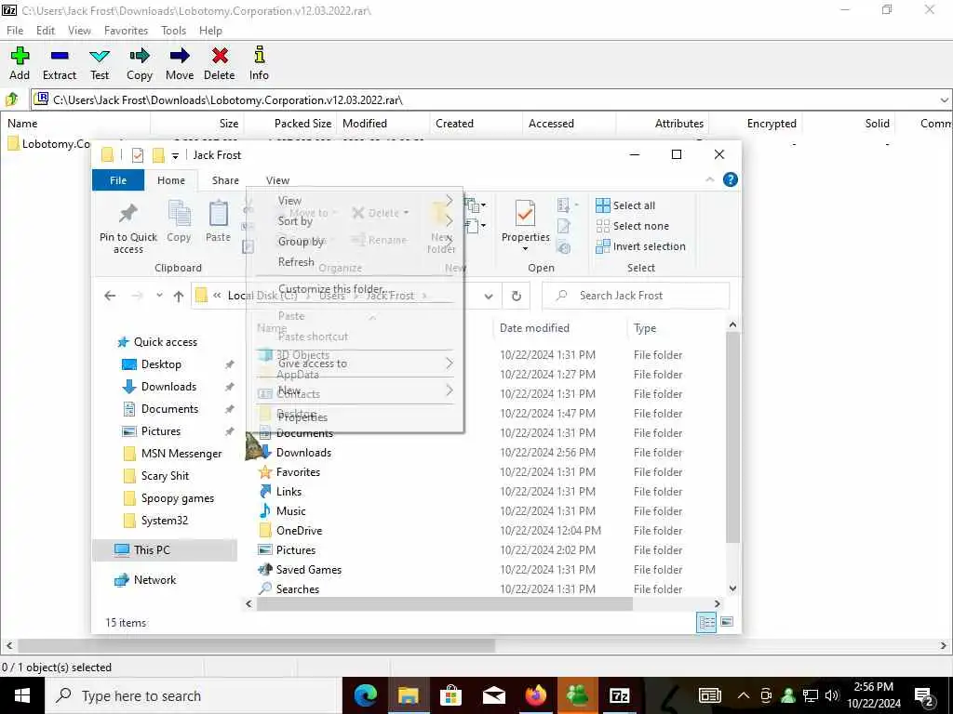Open Explorer help question mark icon
Image resolution: width=953 pixels, height=714 pixels.
[x=730, y=179]
